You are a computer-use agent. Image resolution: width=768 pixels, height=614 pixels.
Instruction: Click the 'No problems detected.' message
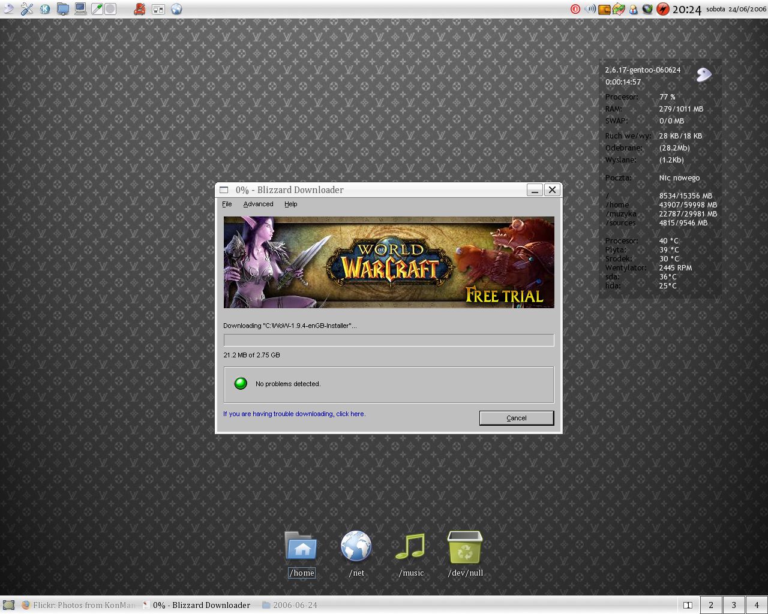(x=288, y=384)
